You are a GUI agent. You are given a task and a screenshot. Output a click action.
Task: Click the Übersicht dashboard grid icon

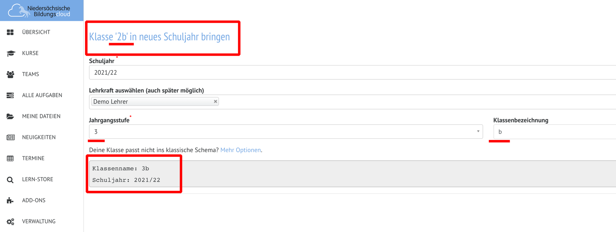(x=10, y=32)
